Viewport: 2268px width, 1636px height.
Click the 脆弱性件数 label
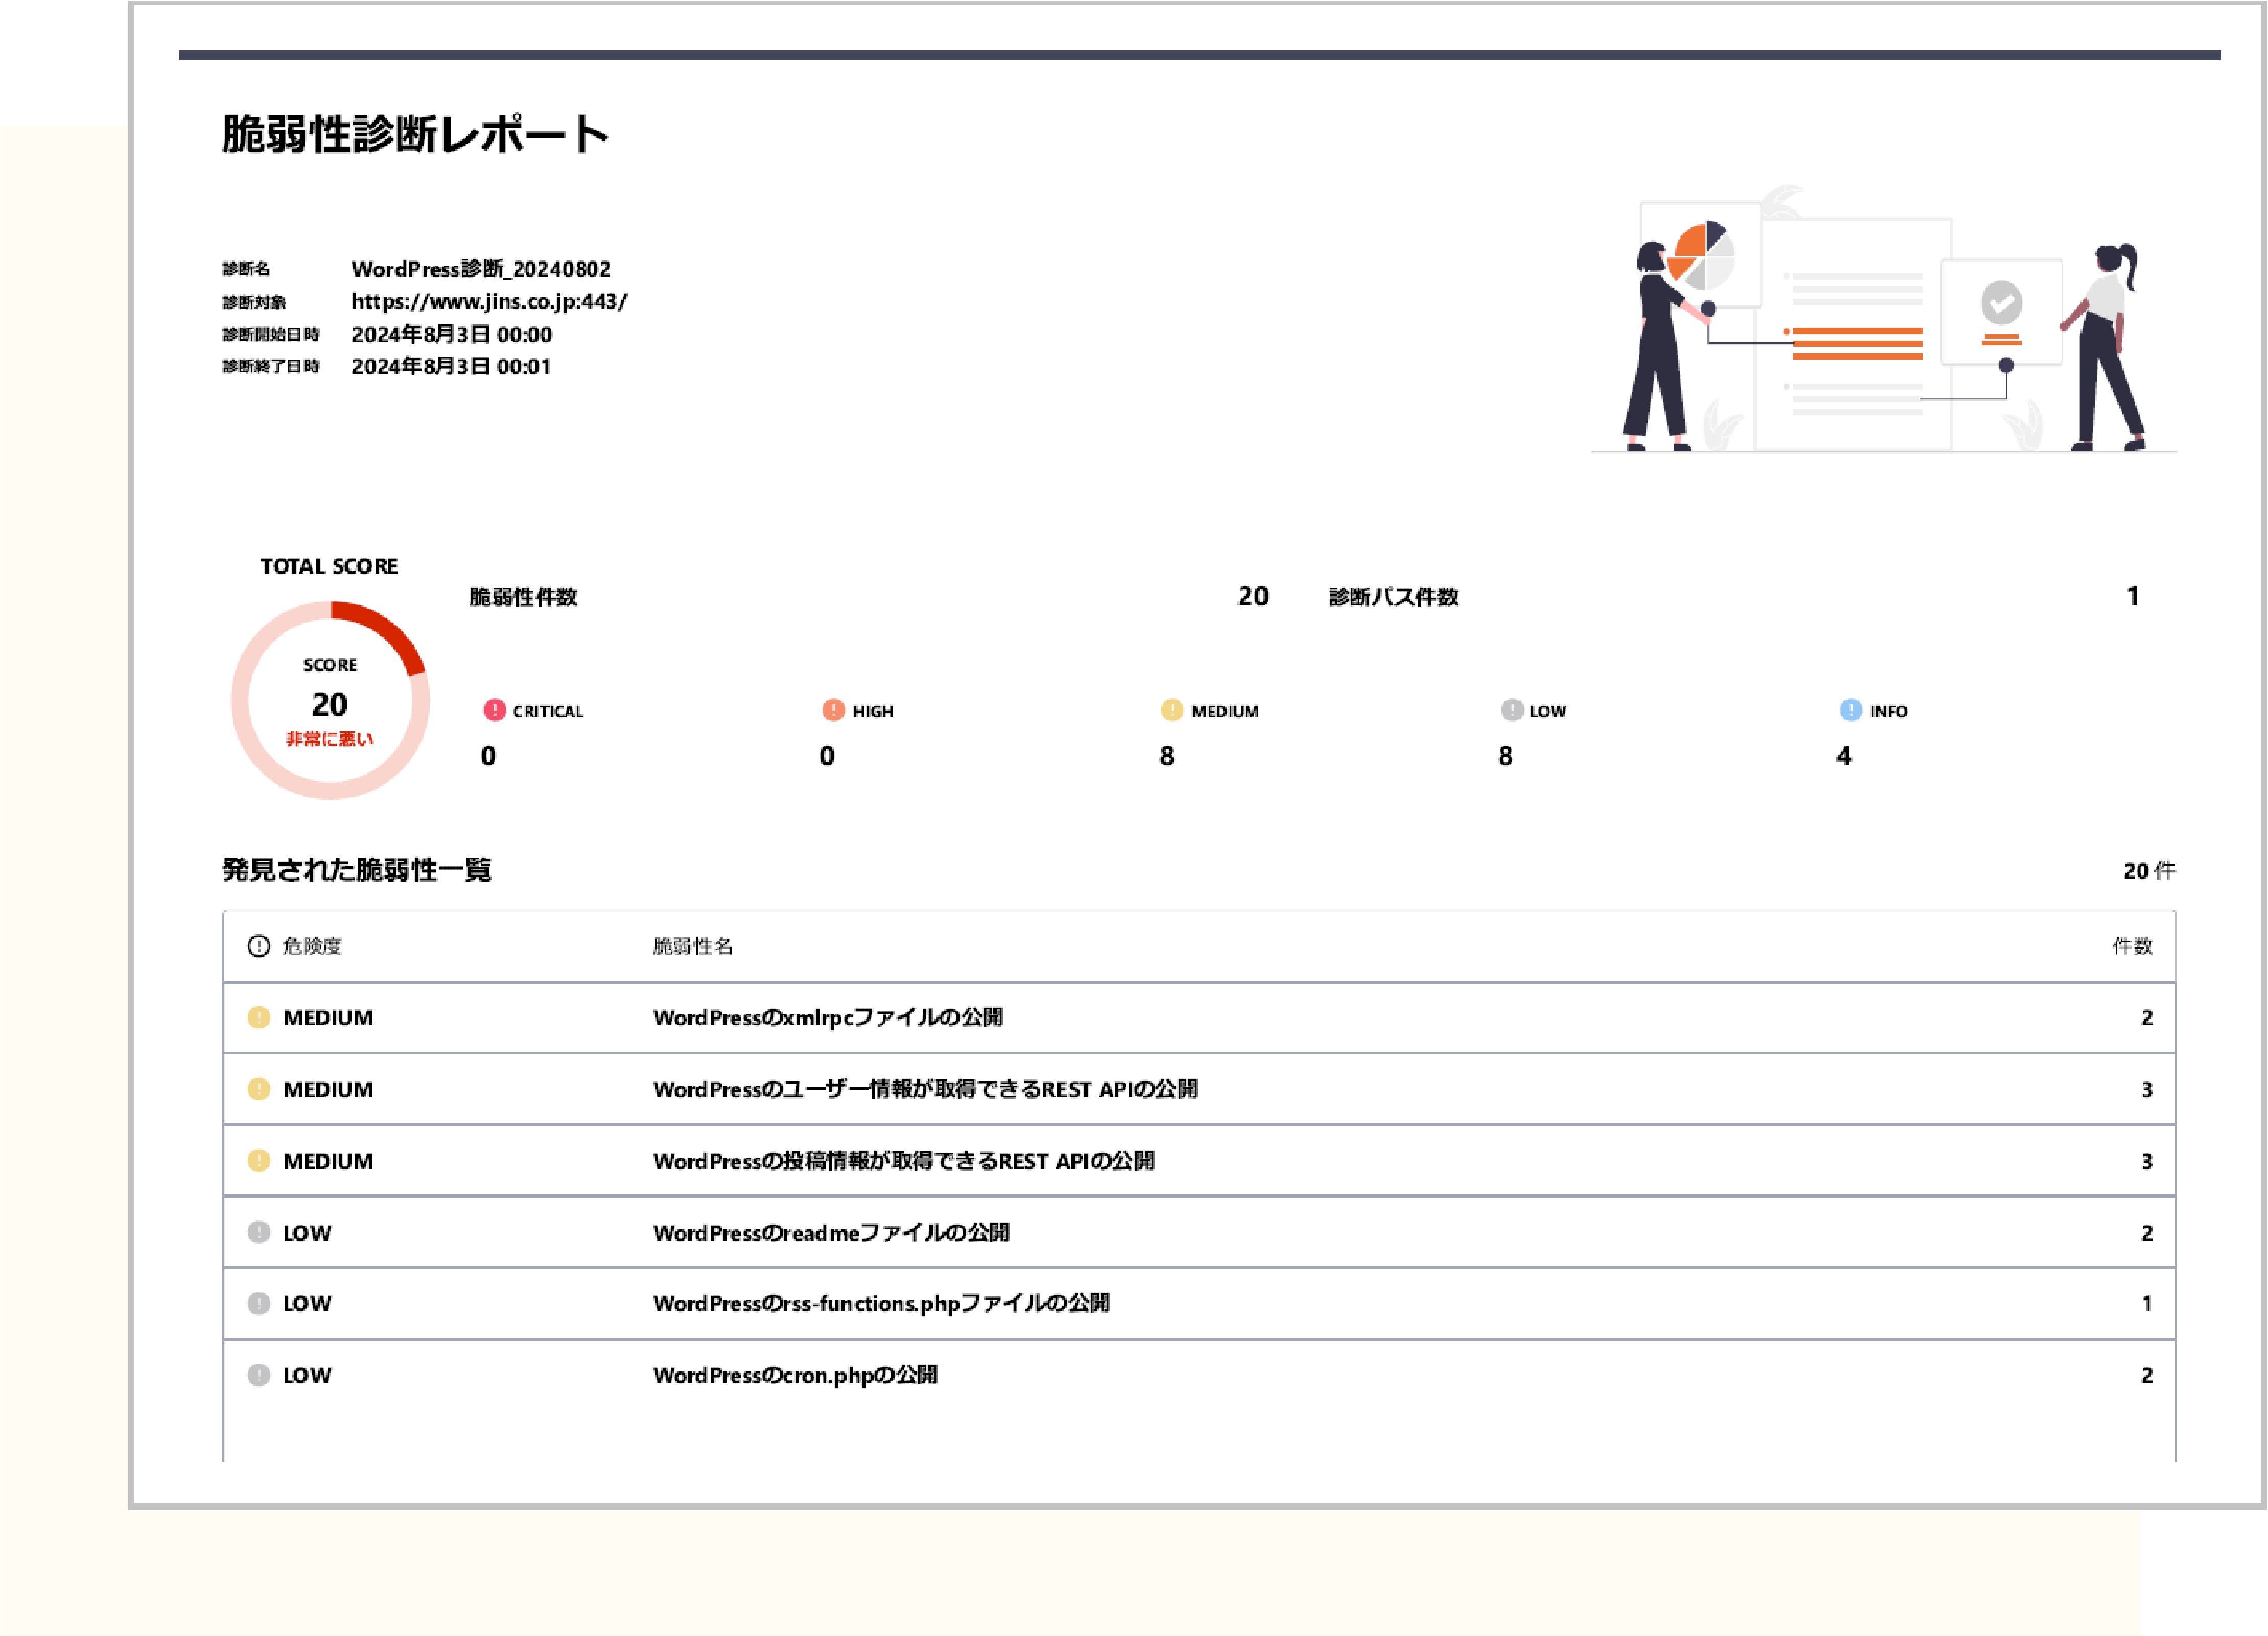pos(523,597)
